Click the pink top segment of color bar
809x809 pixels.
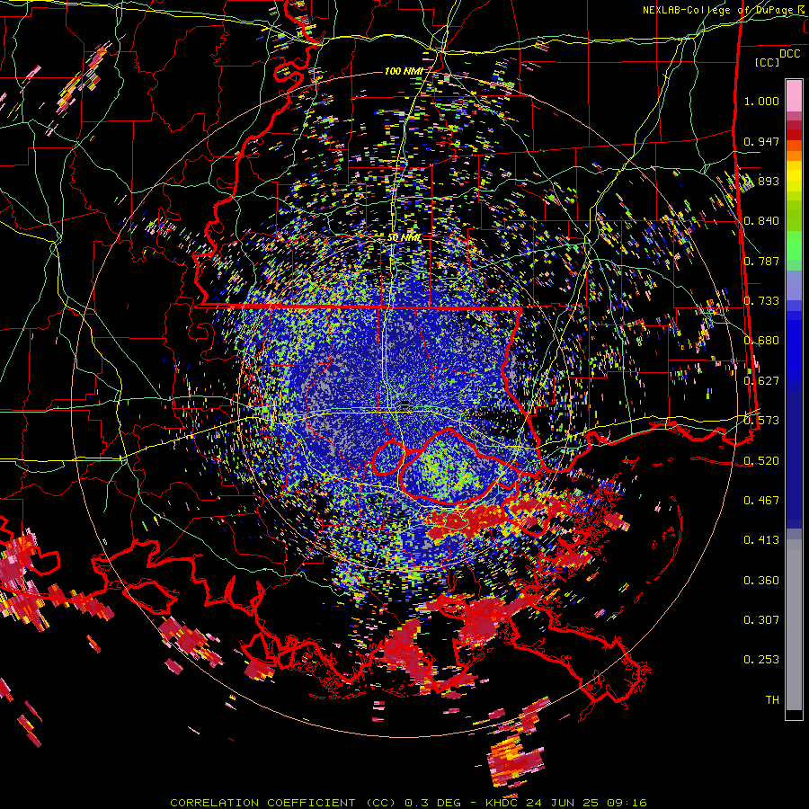(794, 95)
